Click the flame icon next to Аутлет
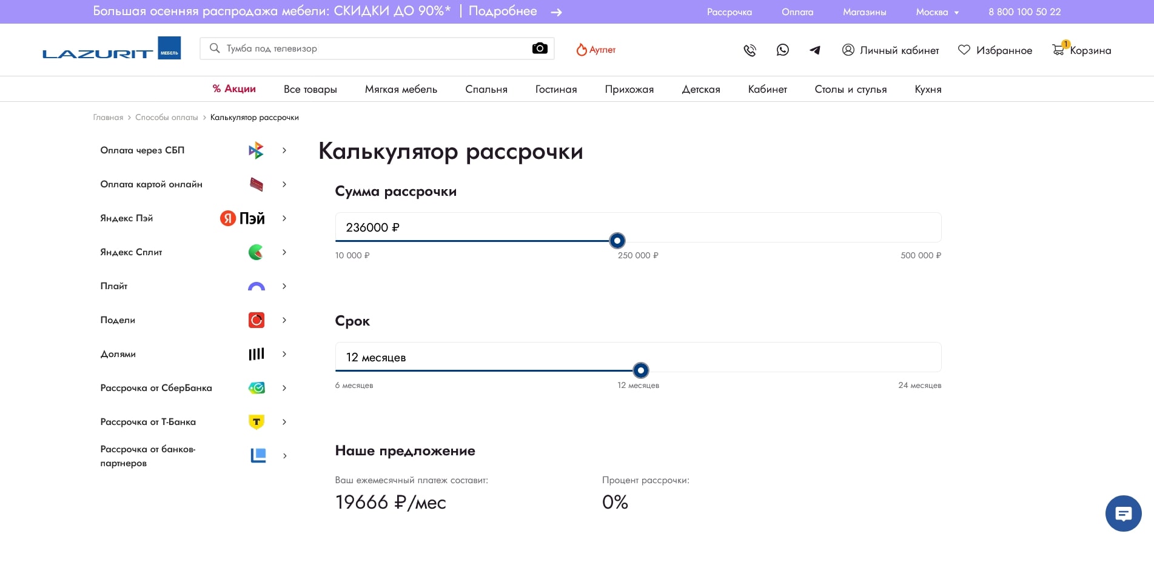The width and height of the screenshot is (1154, 562). [582, 50]
